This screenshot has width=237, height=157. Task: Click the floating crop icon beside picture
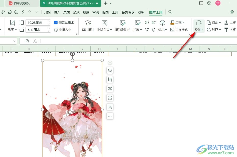[110, 80]
